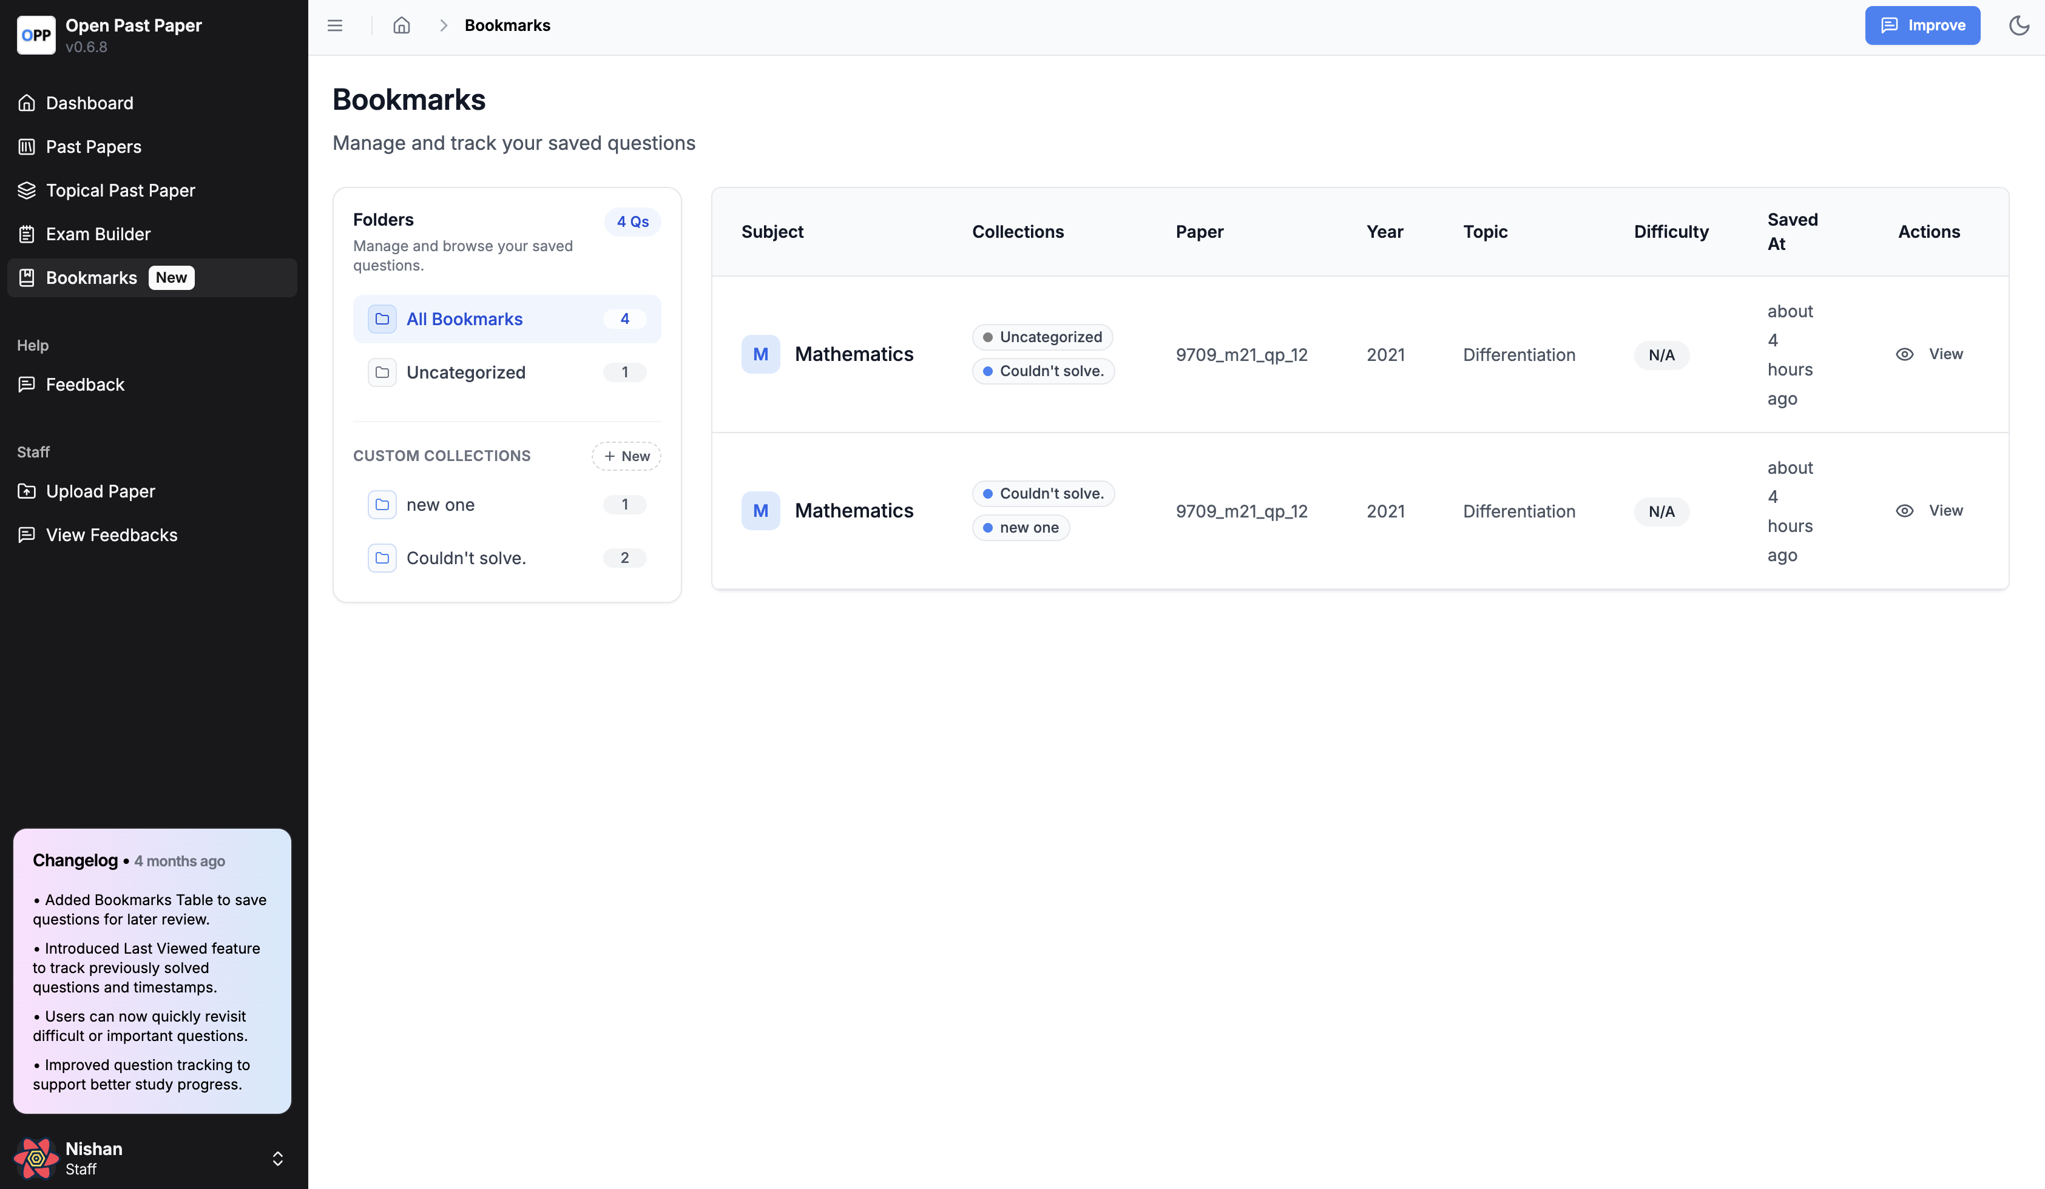2045x1189 pixels.
Task: Select the All Bookmarks folder
Action: (507, 318)
